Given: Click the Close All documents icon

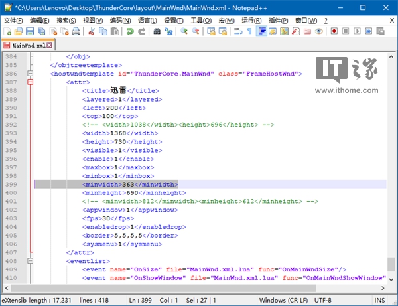Looking at the screenshot, I should point(64,31).
